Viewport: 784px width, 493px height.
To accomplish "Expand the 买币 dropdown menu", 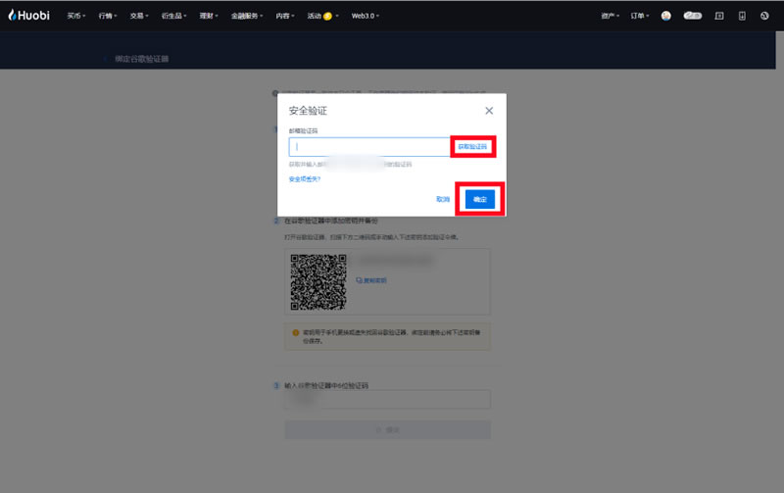I will (x=75, y=16).
